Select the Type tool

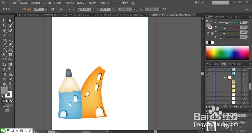click(x=4, y=35)
